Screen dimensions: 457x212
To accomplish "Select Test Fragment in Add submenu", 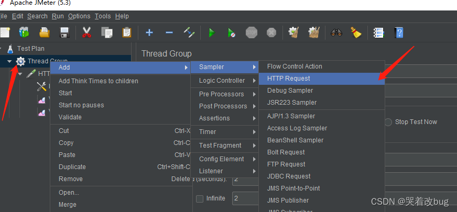I will 225,146.
